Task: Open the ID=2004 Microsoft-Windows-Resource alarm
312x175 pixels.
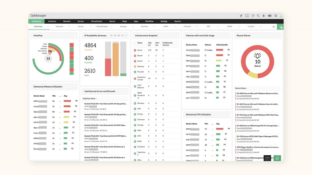Action: coord(258,93)
